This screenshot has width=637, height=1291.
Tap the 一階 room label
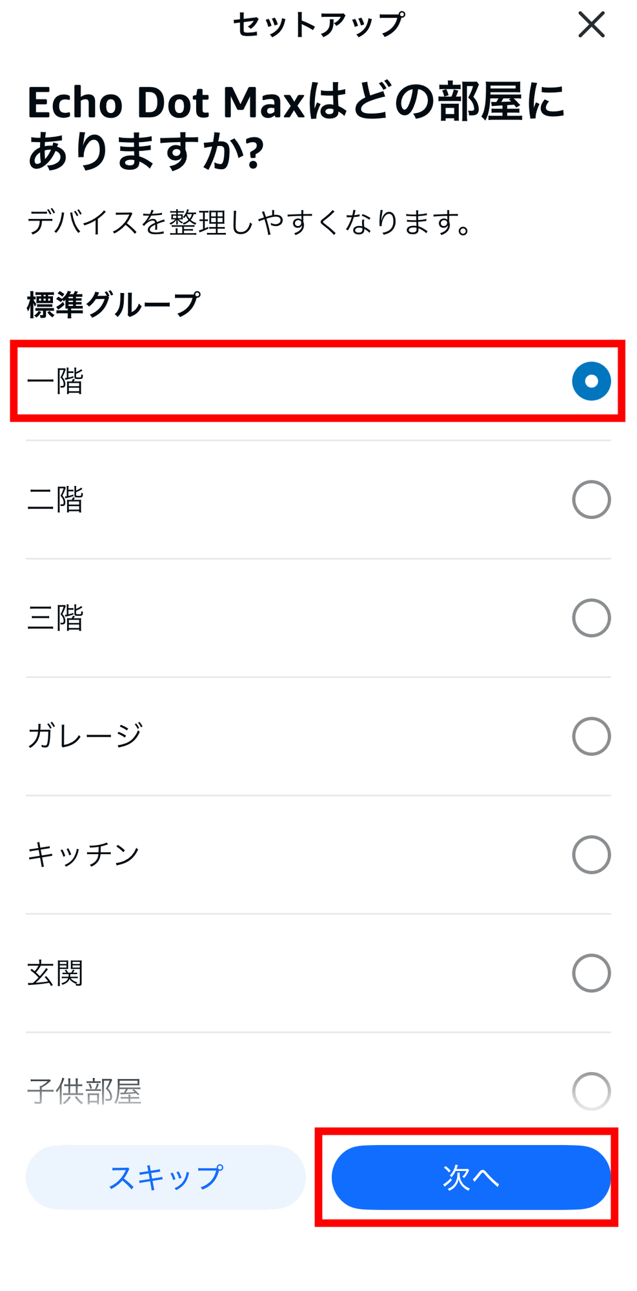(x=56, y=381)
